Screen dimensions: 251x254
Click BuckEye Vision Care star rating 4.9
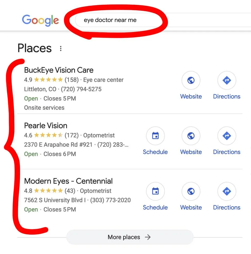pyautogui.click(x=44, y=80)
